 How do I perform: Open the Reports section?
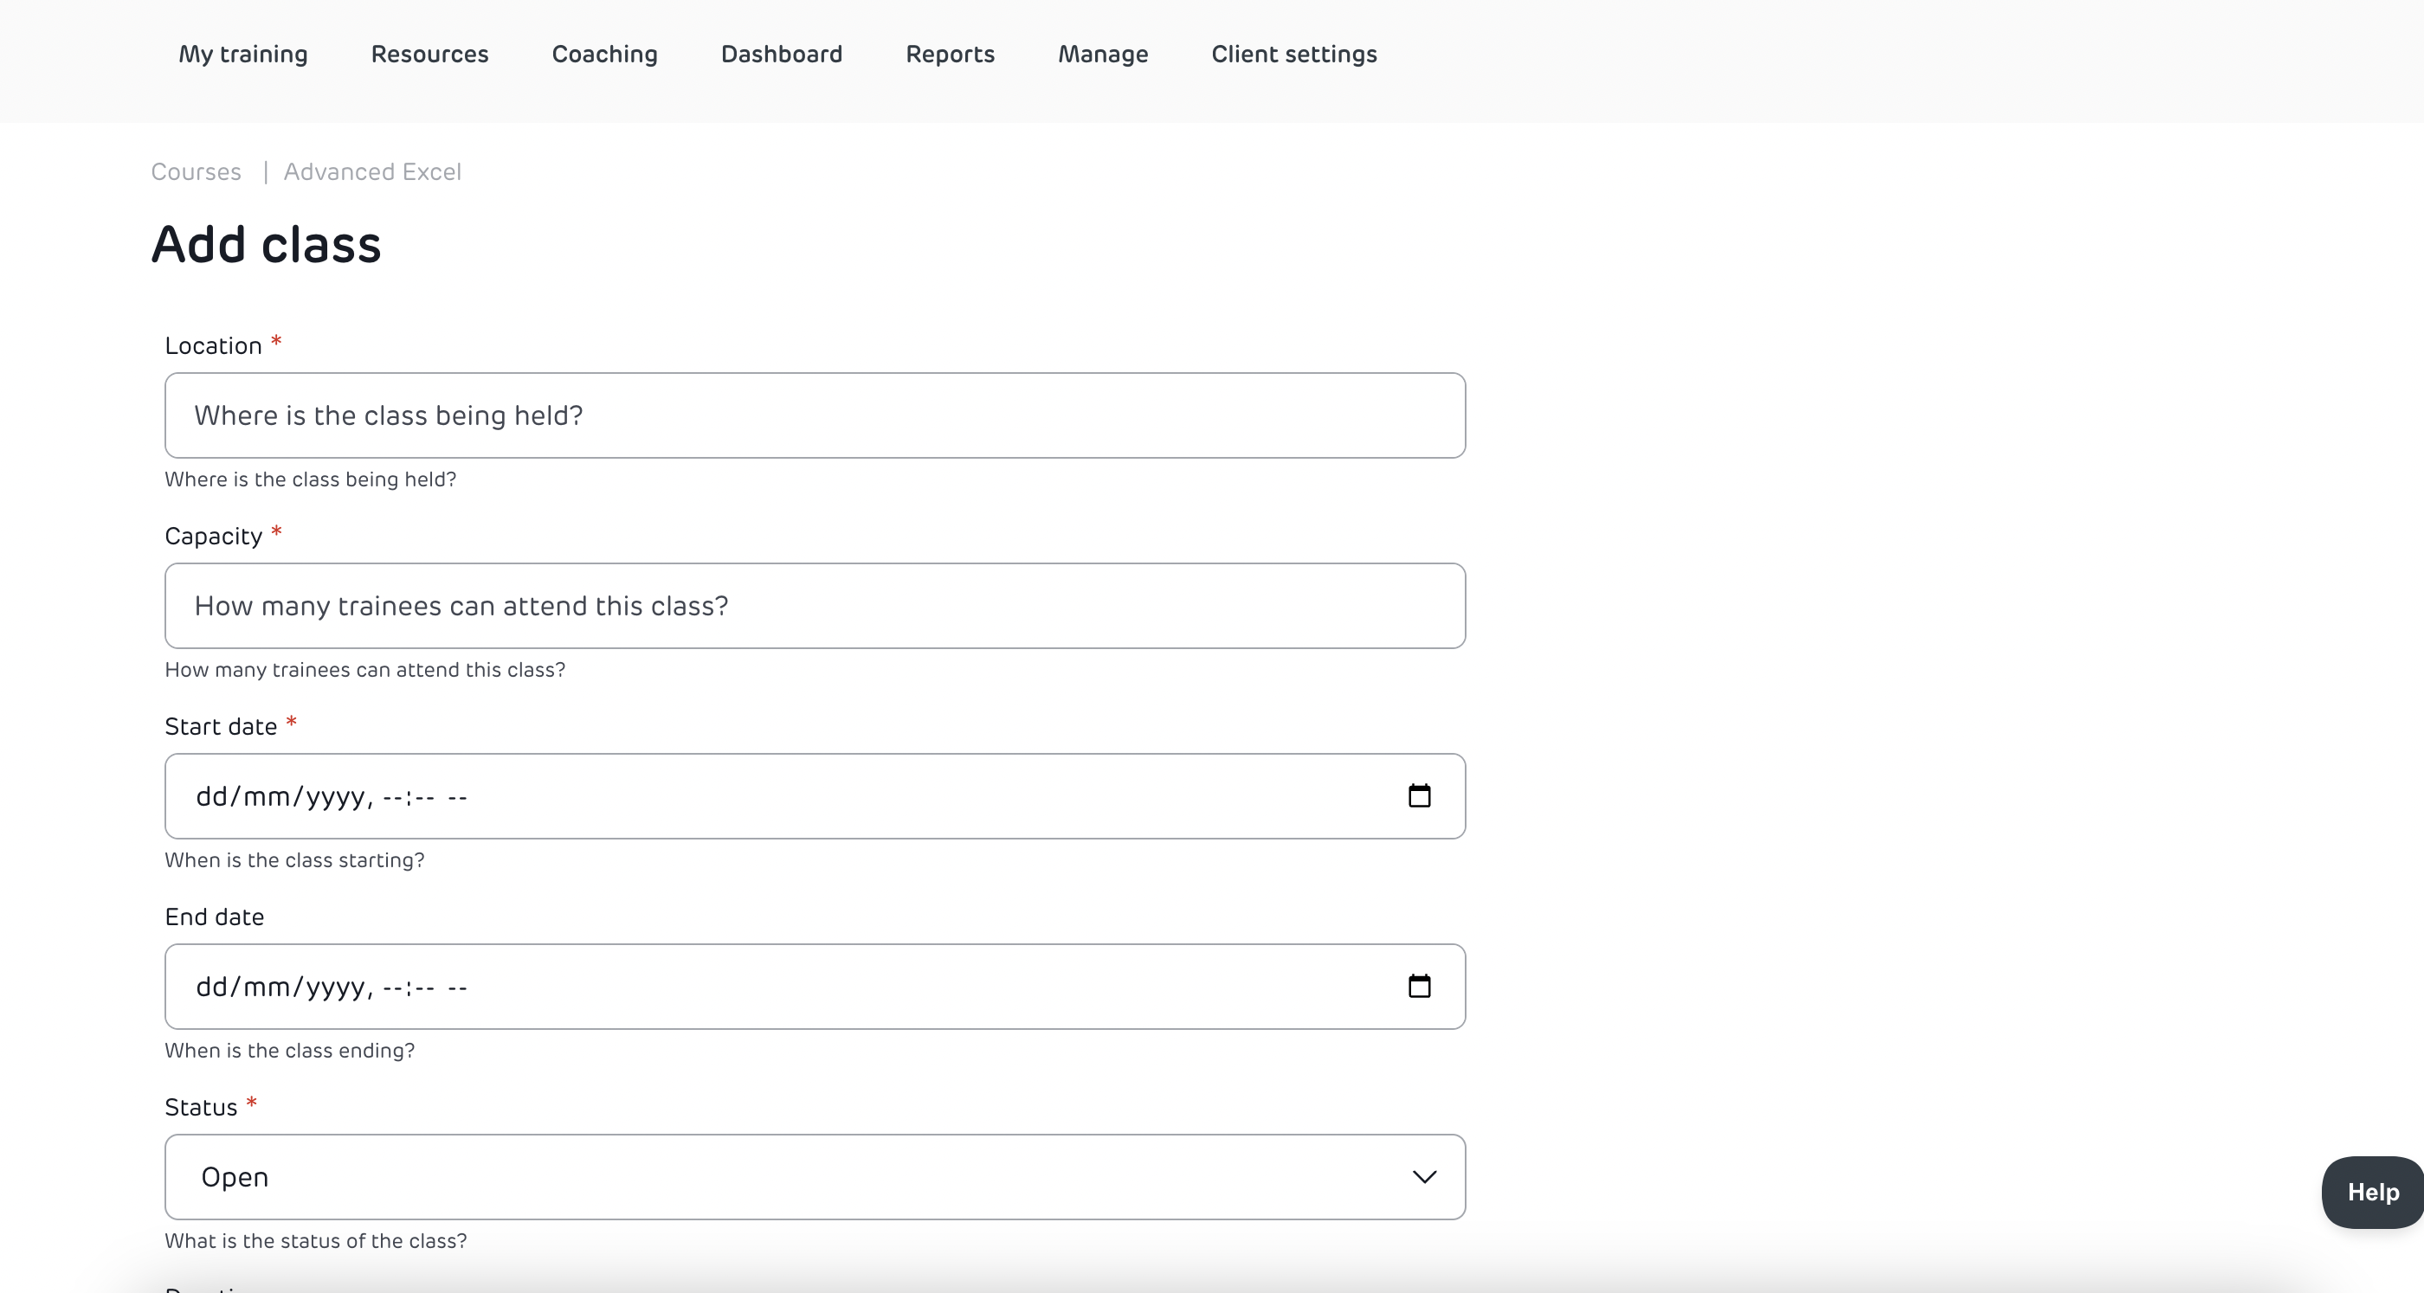click(x=950, y=55)
